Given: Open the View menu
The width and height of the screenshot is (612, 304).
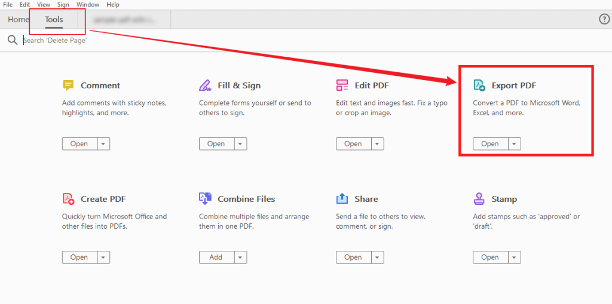Looking at the screenshot, I should [x=43, y=5].
